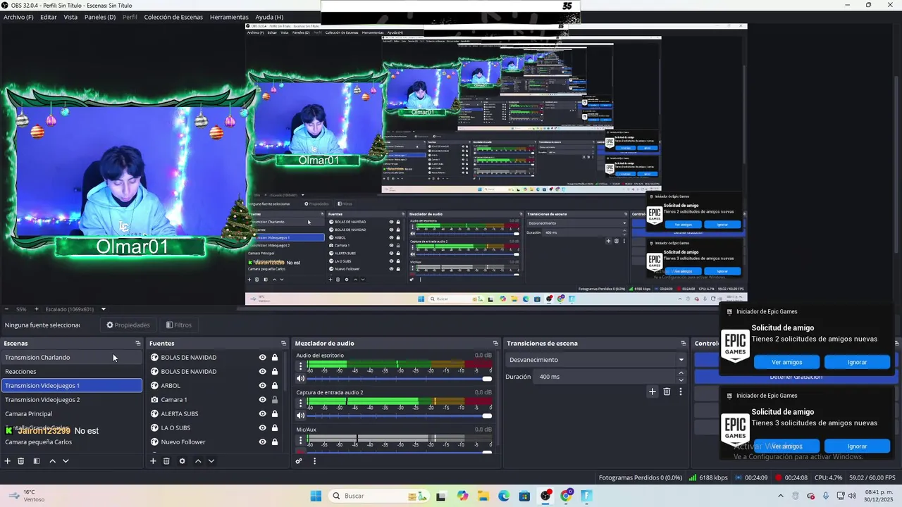This screenshot has width=902, height=507.
Task: Float the Mezclador de audio dock
Action: click(x=495, y=344)
